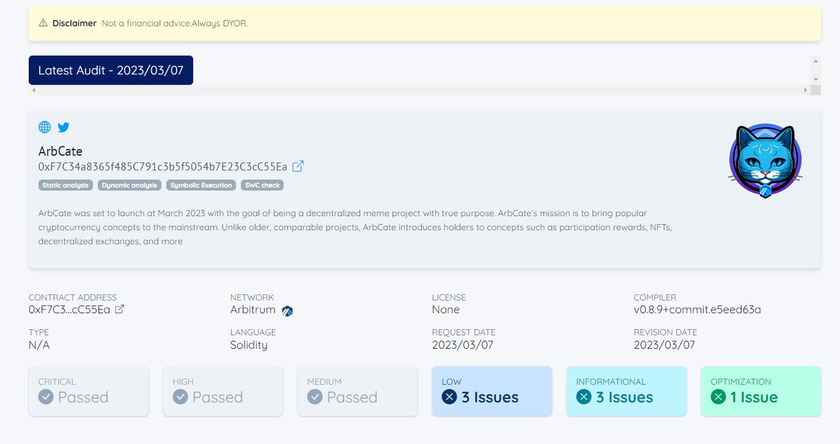Open the Informational 3 Issues card

(x=626, y=391)
